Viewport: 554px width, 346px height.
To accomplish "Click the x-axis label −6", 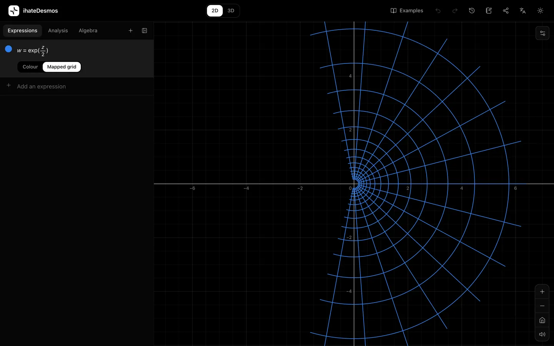I will [192, 188].
